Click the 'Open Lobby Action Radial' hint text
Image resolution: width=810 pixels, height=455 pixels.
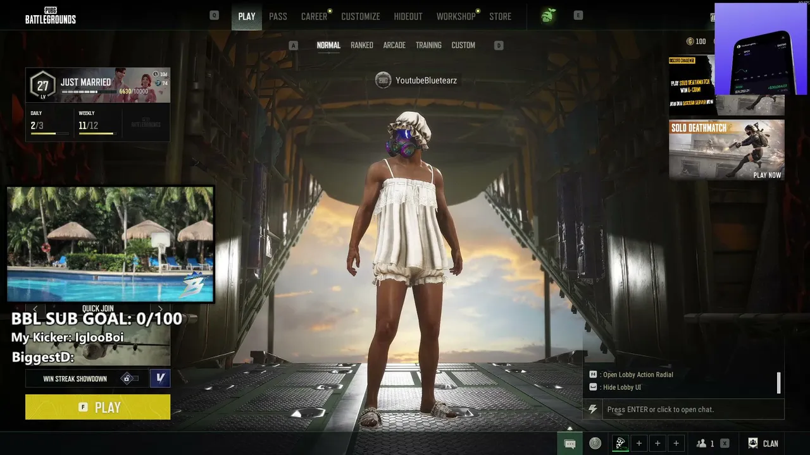pos(638,375)
